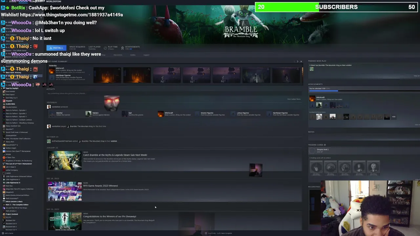The image size is (420, 236).
Task: Click FINAL FANTASY XVI icon in sidebar
Action: click(x=4, y=126)
